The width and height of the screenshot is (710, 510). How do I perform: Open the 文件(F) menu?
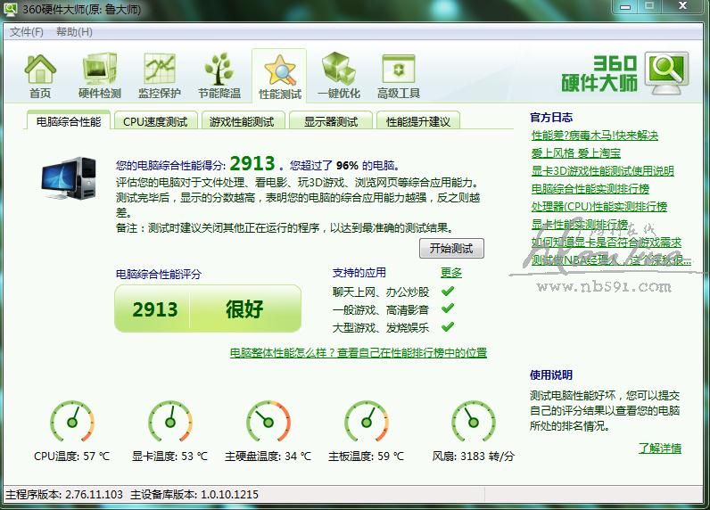tap(26, 32)
